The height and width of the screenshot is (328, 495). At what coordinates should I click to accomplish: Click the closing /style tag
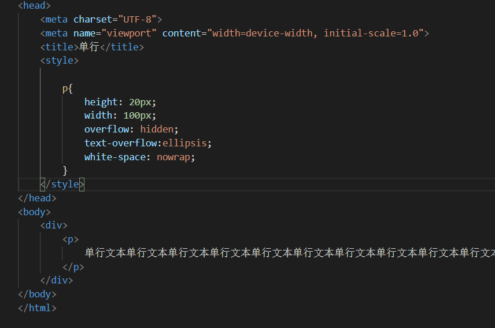pos(62,185)
